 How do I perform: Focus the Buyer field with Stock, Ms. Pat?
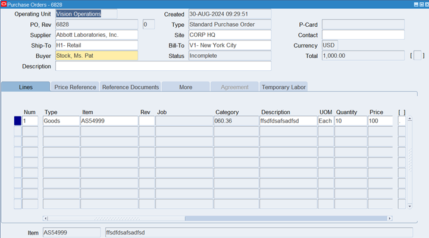click(96, 56)
